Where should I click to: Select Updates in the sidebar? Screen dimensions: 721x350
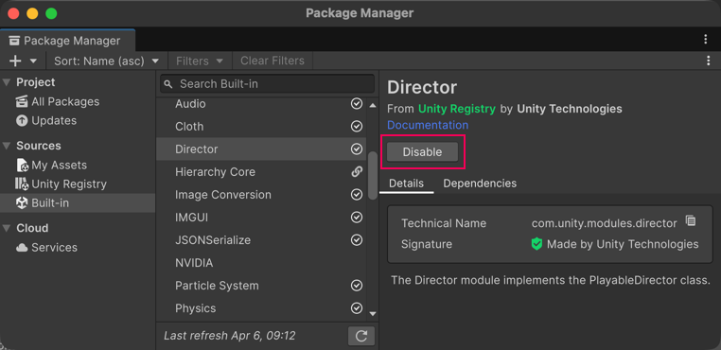[x=78, y=120]
